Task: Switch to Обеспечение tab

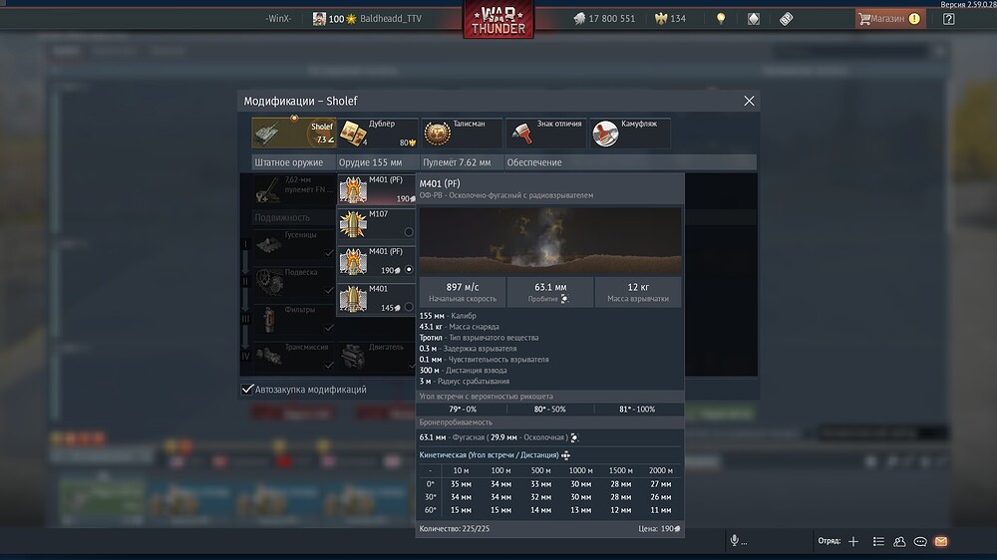Action: click(534, 162)
